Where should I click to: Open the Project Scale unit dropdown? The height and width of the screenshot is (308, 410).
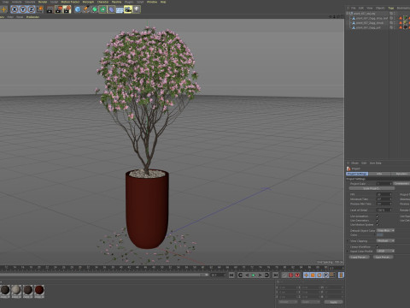[401, 184]
